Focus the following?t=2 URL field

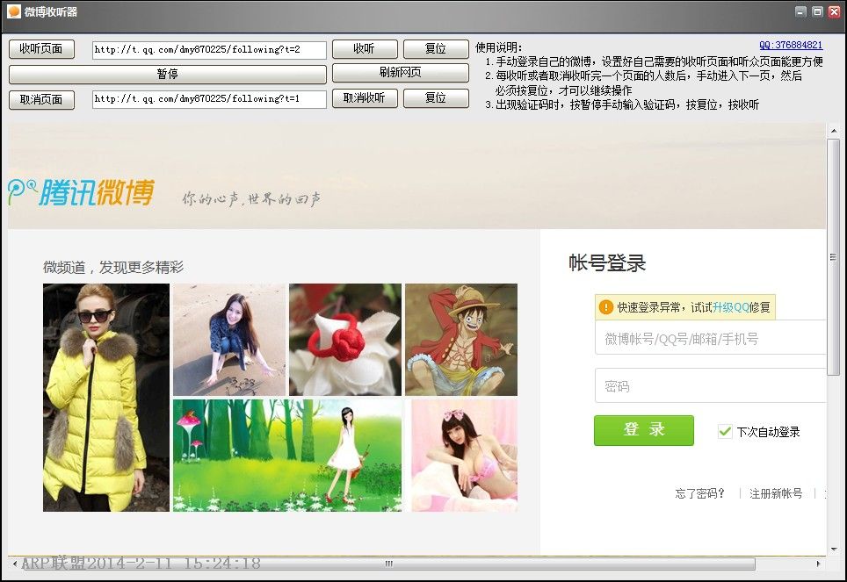(209, 50)
